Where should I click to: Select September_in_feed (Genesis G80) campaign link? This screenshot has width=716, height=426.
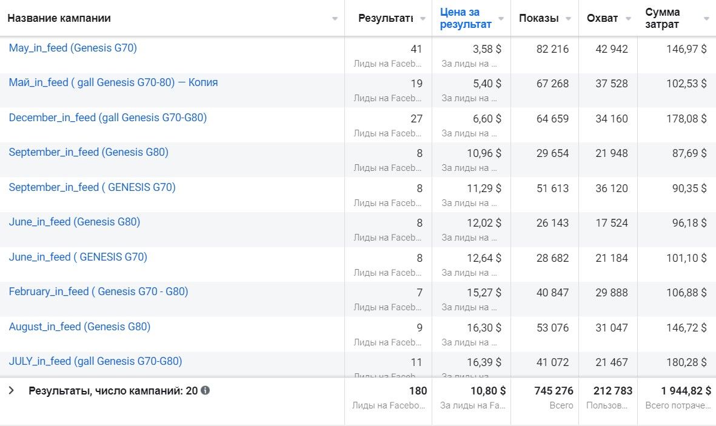tap(89, 152)
